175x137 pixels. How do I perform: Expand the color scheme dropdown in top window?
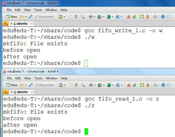(104, 17)
